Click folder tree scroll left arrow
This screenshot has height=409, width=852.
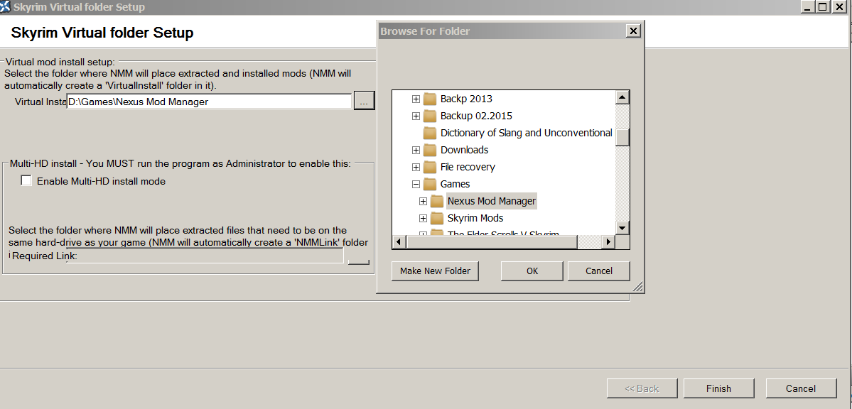coord(399,241)
